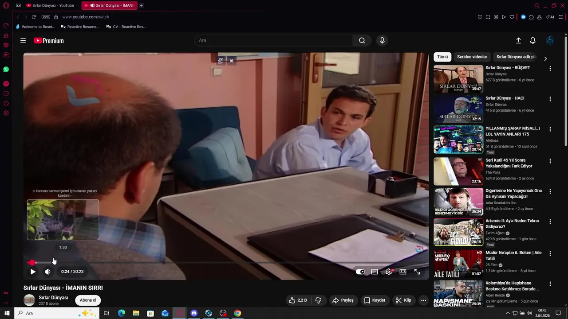Open options for 'Diğerlerine Ne Yapıyorsak' video
This screenshot has height=319, width=568.
(550, 191)
